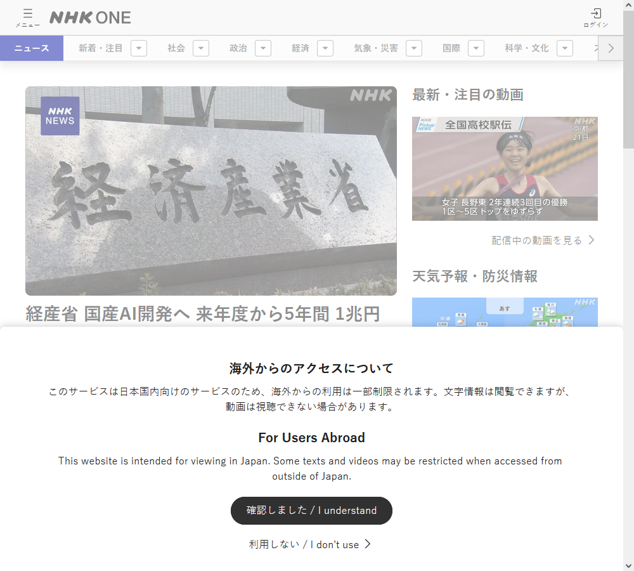
Task: Click the page vertical scrollbar thumb
Action: coord(628,80)
